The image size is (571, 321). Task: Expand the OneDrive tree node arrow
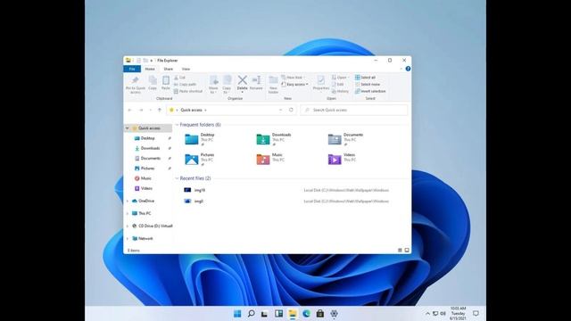click(127, 201)
